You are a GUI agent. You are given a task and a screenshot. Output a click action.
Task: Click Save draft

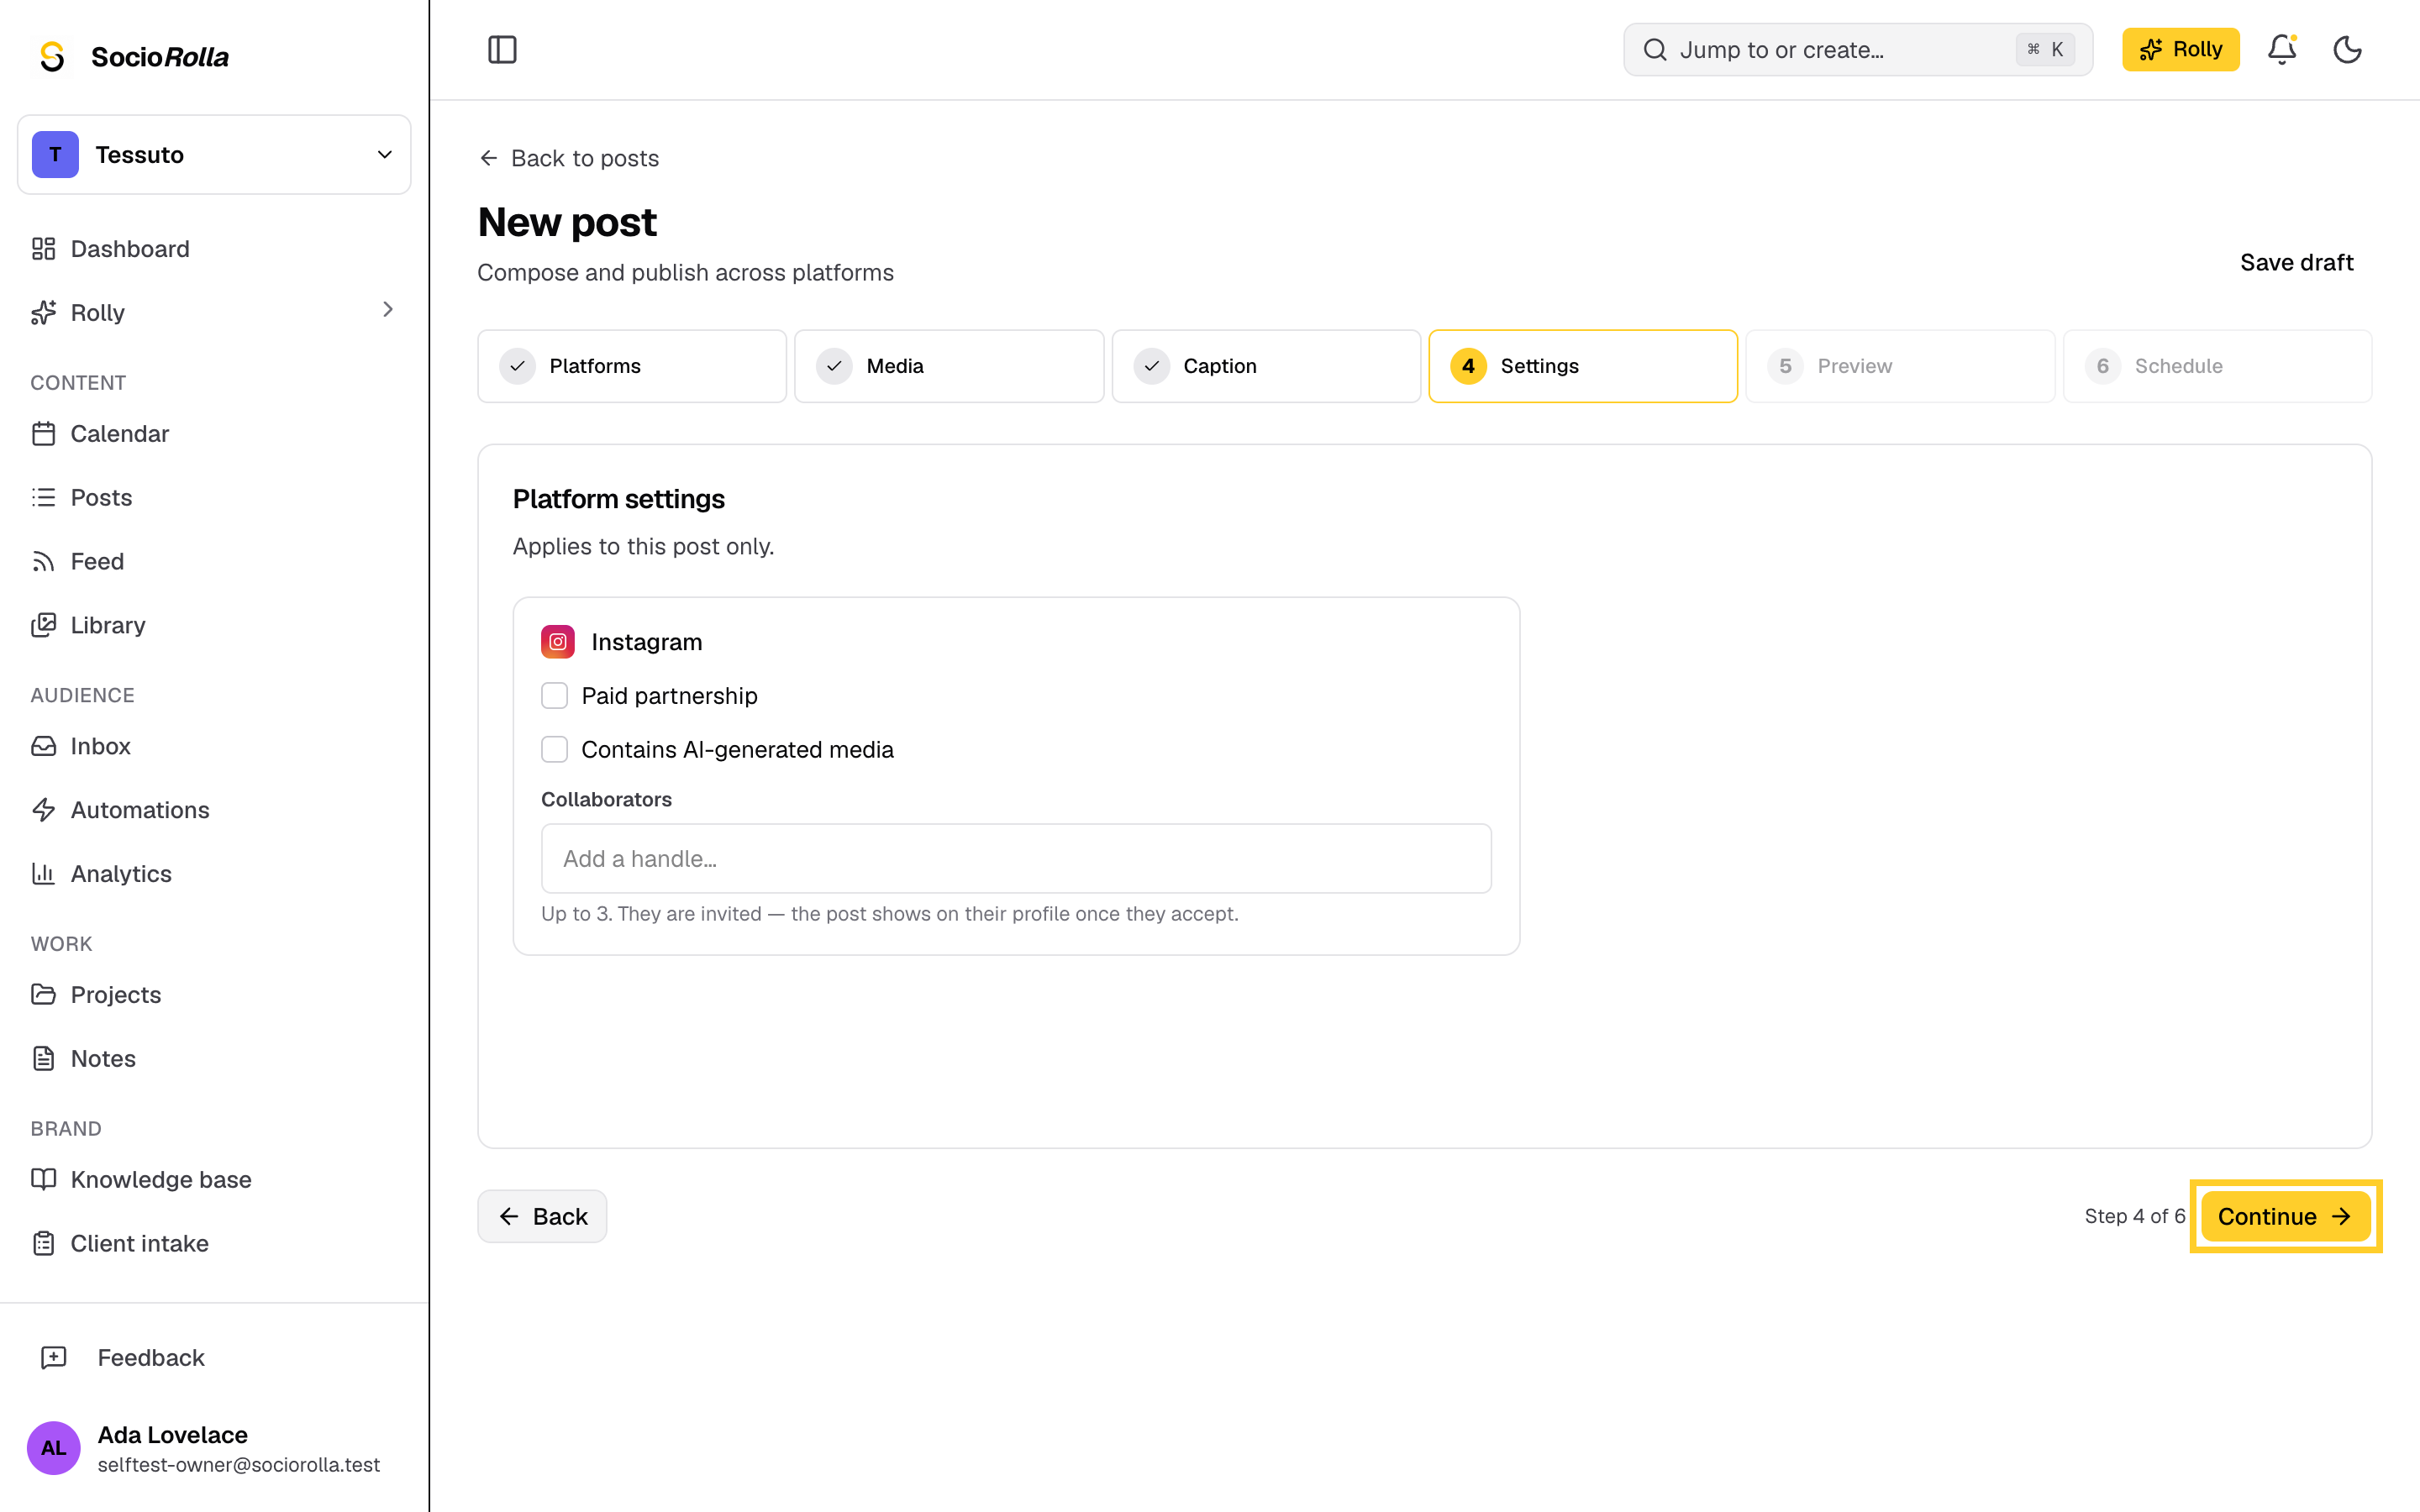(2296, 262)
